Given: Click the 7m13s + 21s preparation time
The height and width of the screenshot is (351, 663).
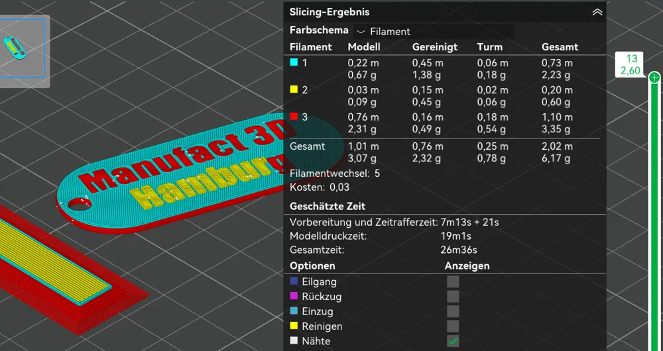Looking at the screenshot, I should (x=469, y=222).
